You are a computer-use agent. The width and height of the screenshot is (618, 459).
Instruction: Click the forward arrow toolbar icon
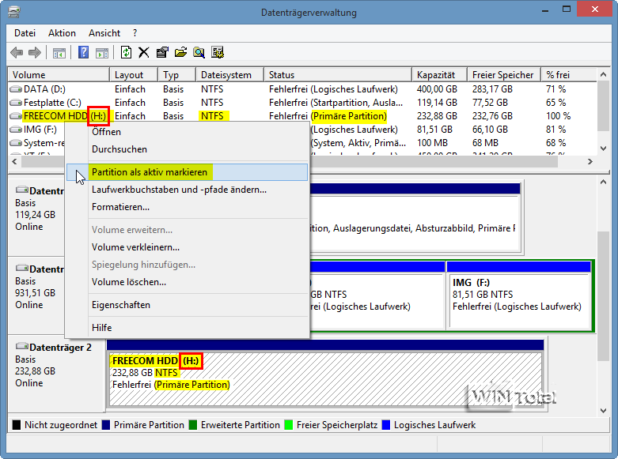coord(34,53)
